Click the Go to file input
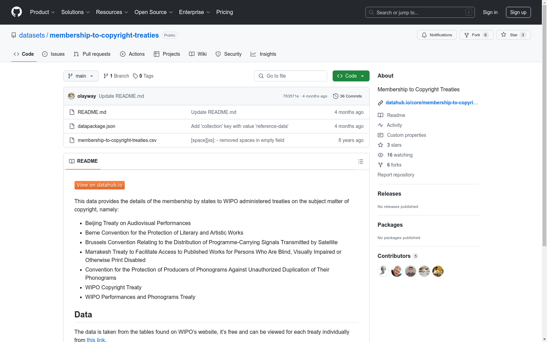Image resolution: width=547 pixels, height=342 pixels. 291,76
